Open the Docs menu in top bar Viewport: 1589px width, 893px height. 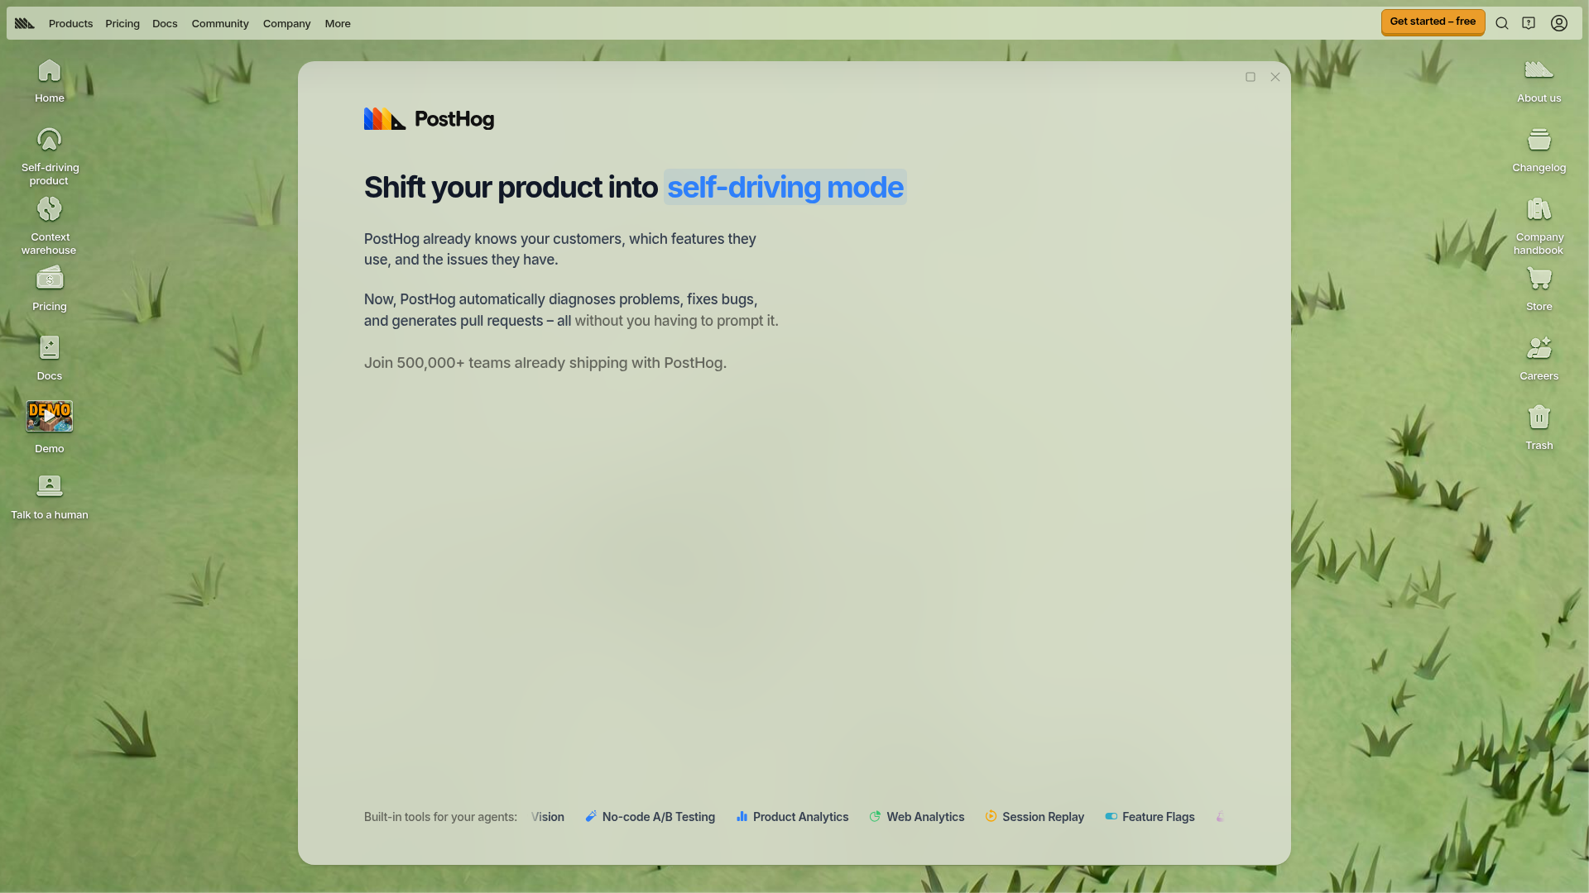165,24
